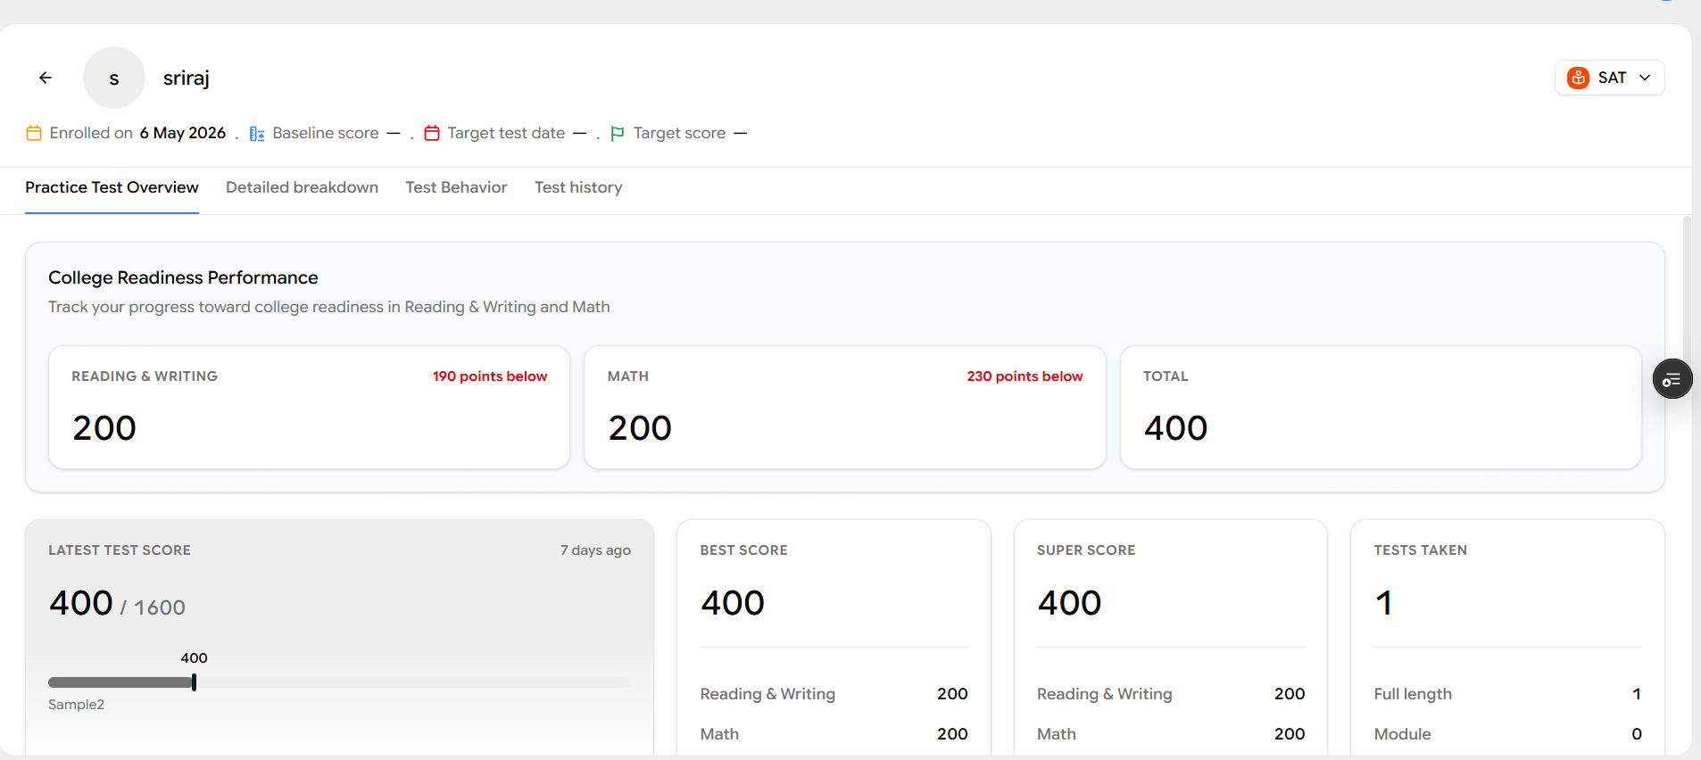Click the readiness progress tracking subtitle
The width and height of the screenshot is (1701, 760).
tap(329, 307)
